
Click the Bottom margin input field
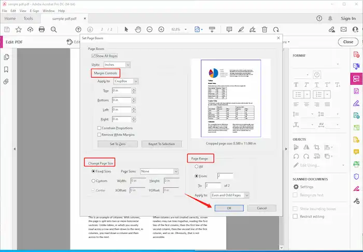(x=121, y=100)
